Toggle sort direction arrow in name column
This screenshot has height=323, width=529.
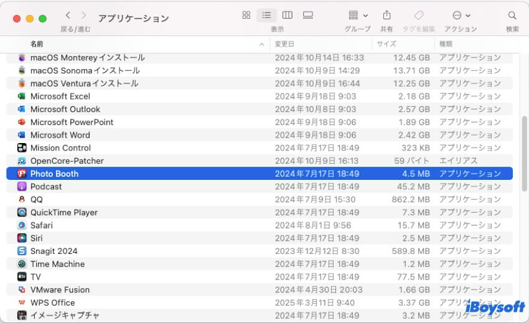pos(261,44)
